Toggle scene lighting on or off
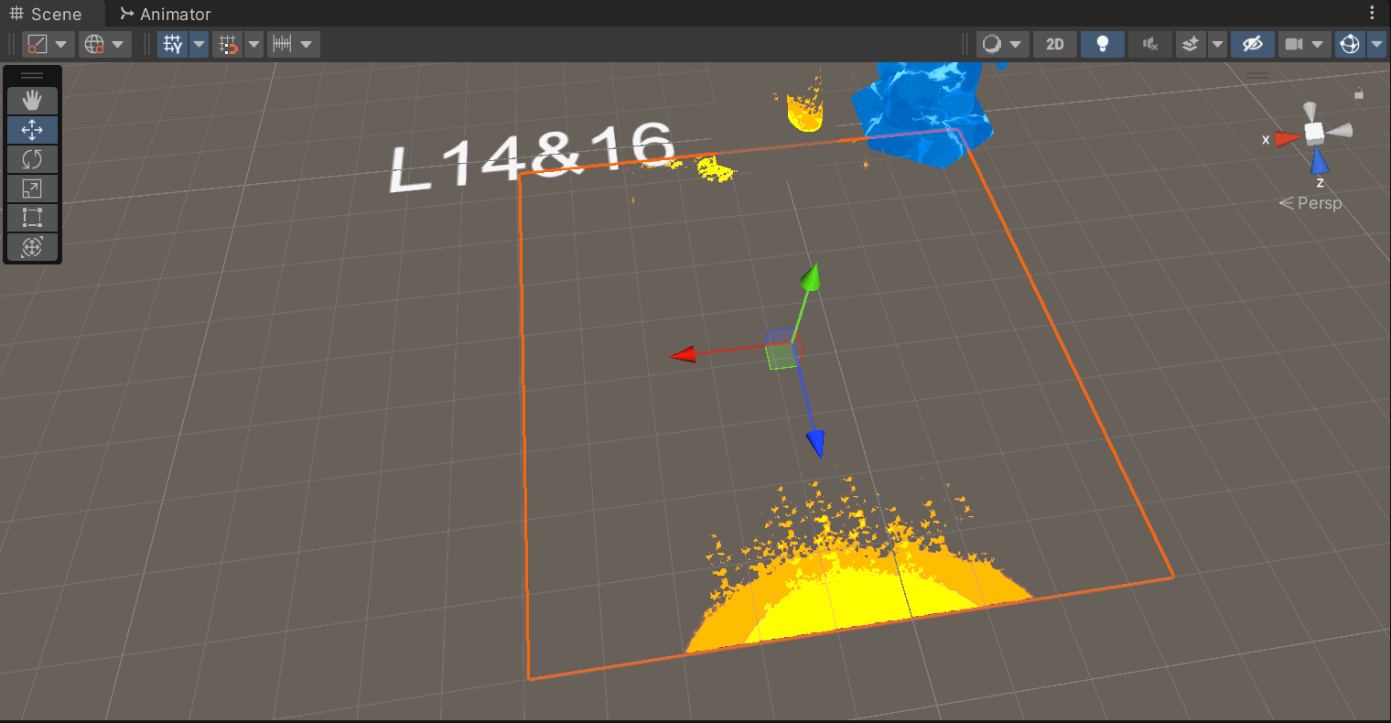Image resolution: width=1391 pixels, height=723 pixels. coord(1102,44)
